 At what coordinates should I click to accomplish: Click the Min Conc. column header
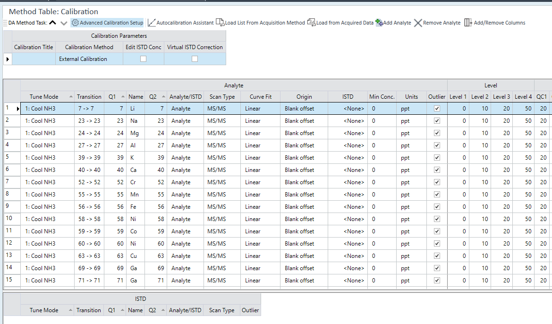pos(382,96)
